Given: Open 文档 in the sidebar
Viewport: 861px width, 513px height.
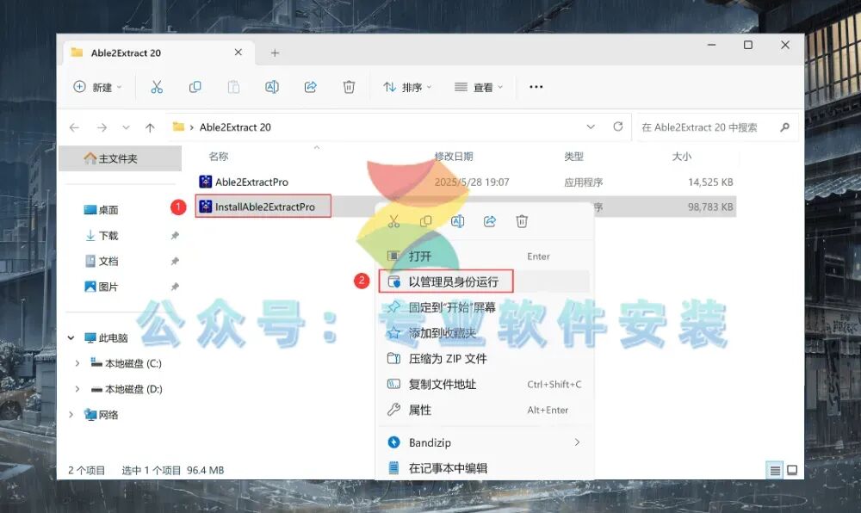Looking at the screenshot, I should tap(101, 261).
